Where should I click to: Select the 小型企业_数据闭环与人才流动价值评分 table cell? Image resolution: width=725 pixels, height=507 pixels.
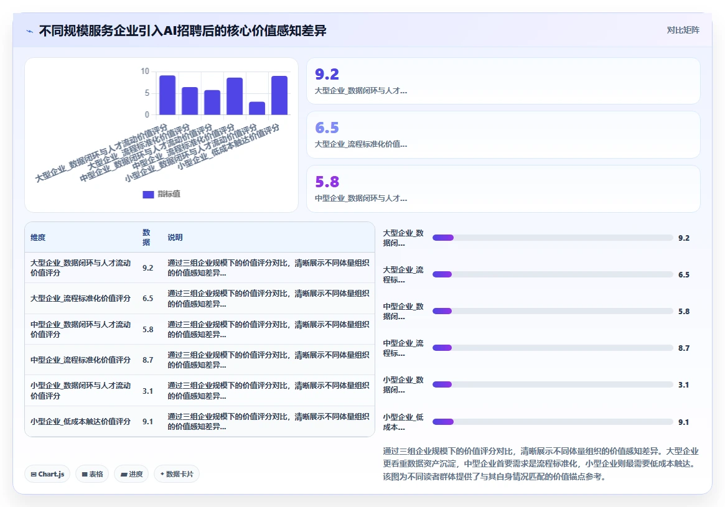81,391
